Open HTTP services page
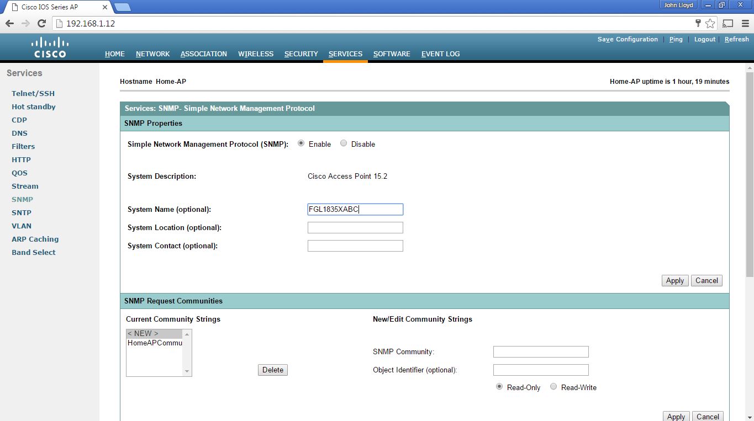754x421 pixels. click(21, 159)
